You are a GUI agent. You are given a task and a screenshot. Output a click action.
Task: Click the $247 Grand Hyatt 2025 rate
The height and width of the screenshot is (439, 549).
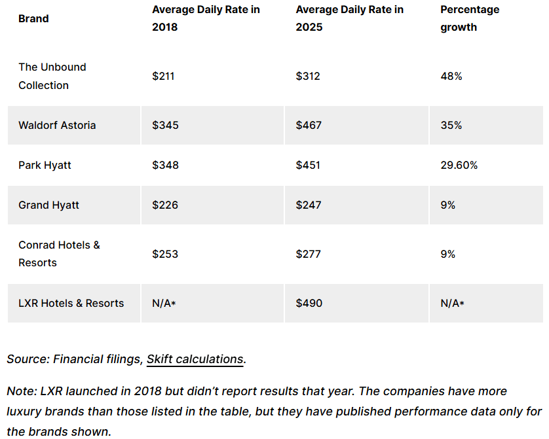[309, 205]
